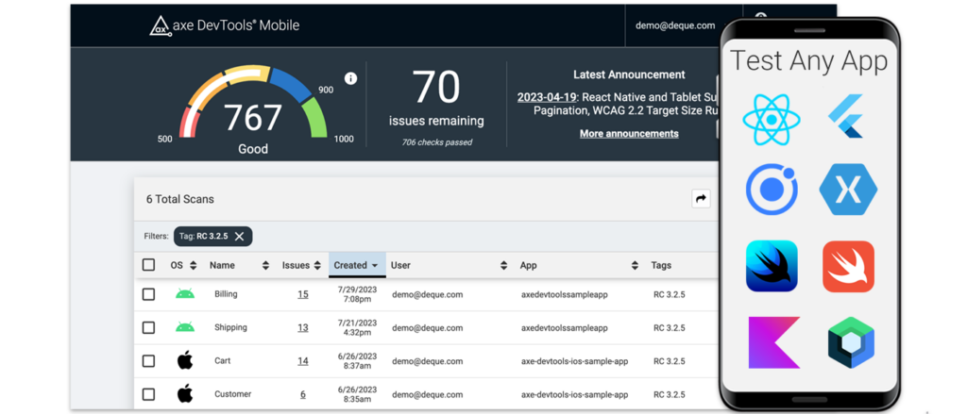Click demo@deque.com user in Shipping row
Screen dimensions: 967x414
pos(428,328)
